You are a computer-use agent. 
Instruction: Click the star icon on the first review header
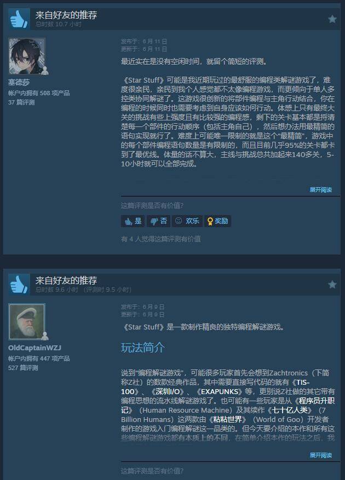point(332,19)
